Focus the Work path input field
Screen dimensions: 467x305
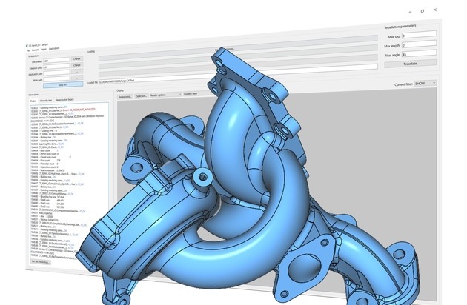(56, 79)
